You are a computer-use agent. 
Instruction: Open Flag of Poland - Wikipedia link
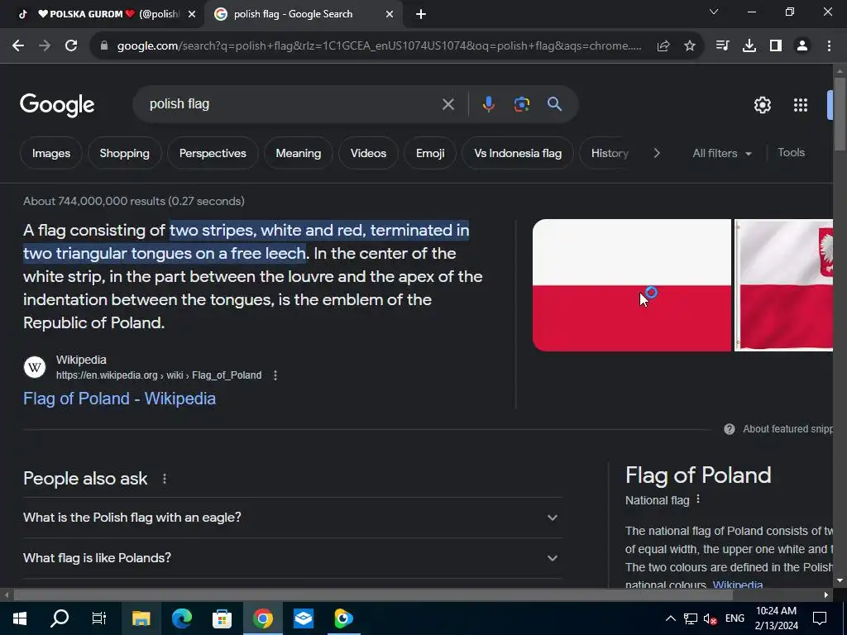(x=119, y=399)
